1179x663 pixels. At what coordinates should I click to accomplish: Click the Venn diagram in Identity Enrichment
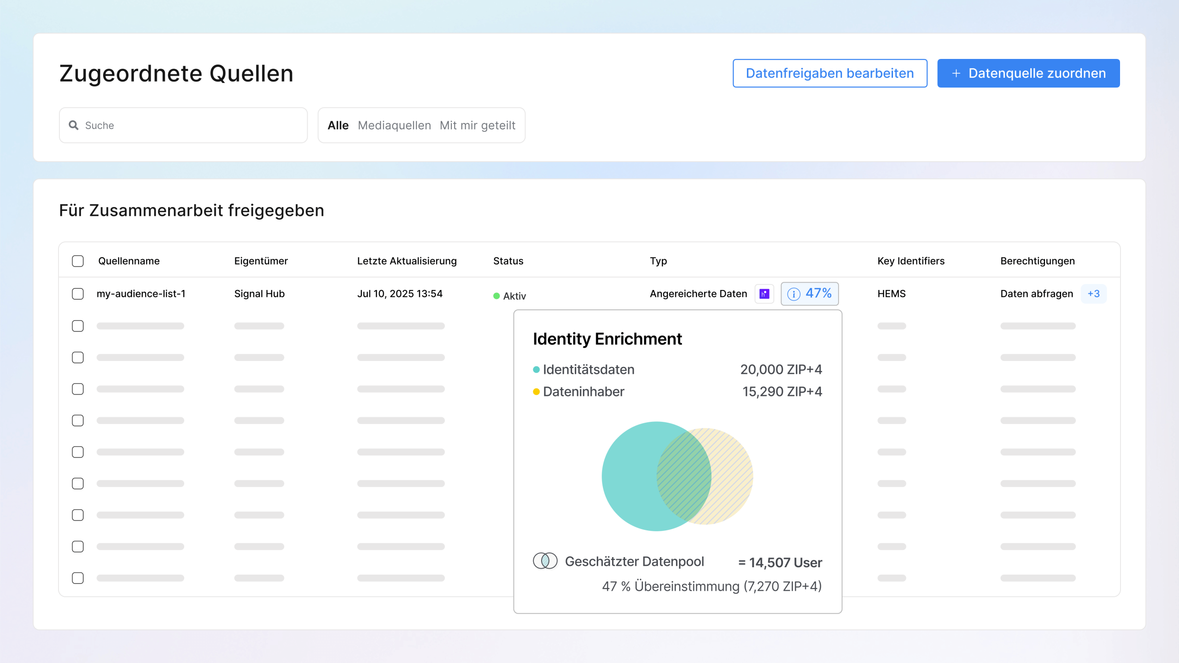pos(677,476)
